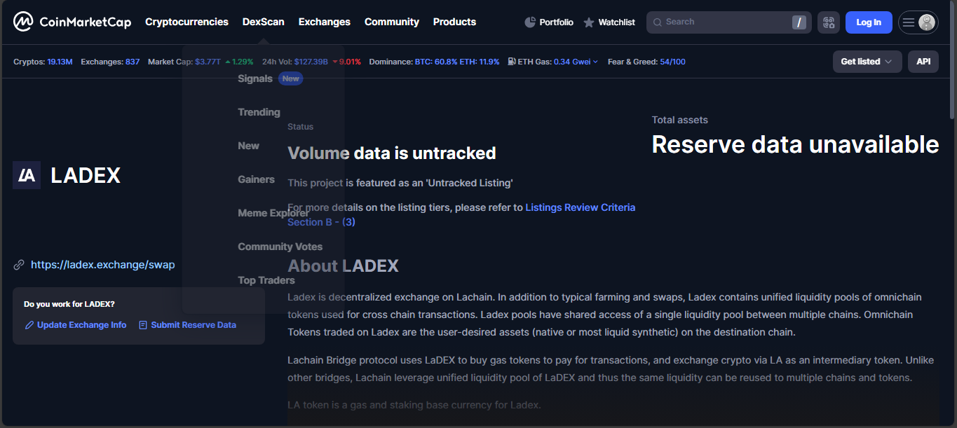The image size is (957, 428).
Task: Click the page vertical scrollbar
Action: coord(951,60)
